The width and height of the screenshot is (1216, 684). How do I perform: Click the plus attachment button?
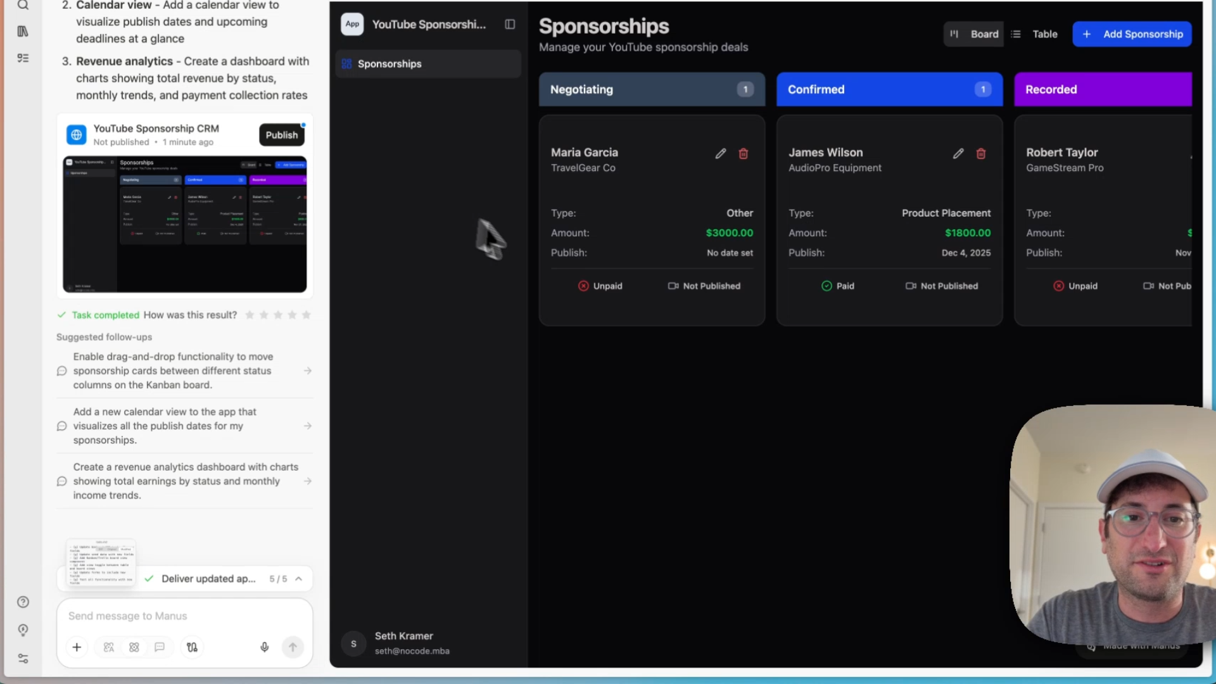click(x=77, y=647)
